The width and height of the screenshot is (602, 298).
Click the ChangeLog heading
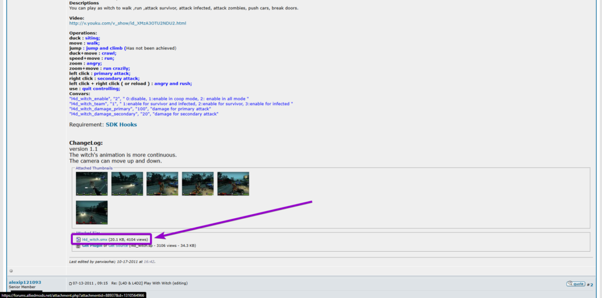(x=86, y=143)
